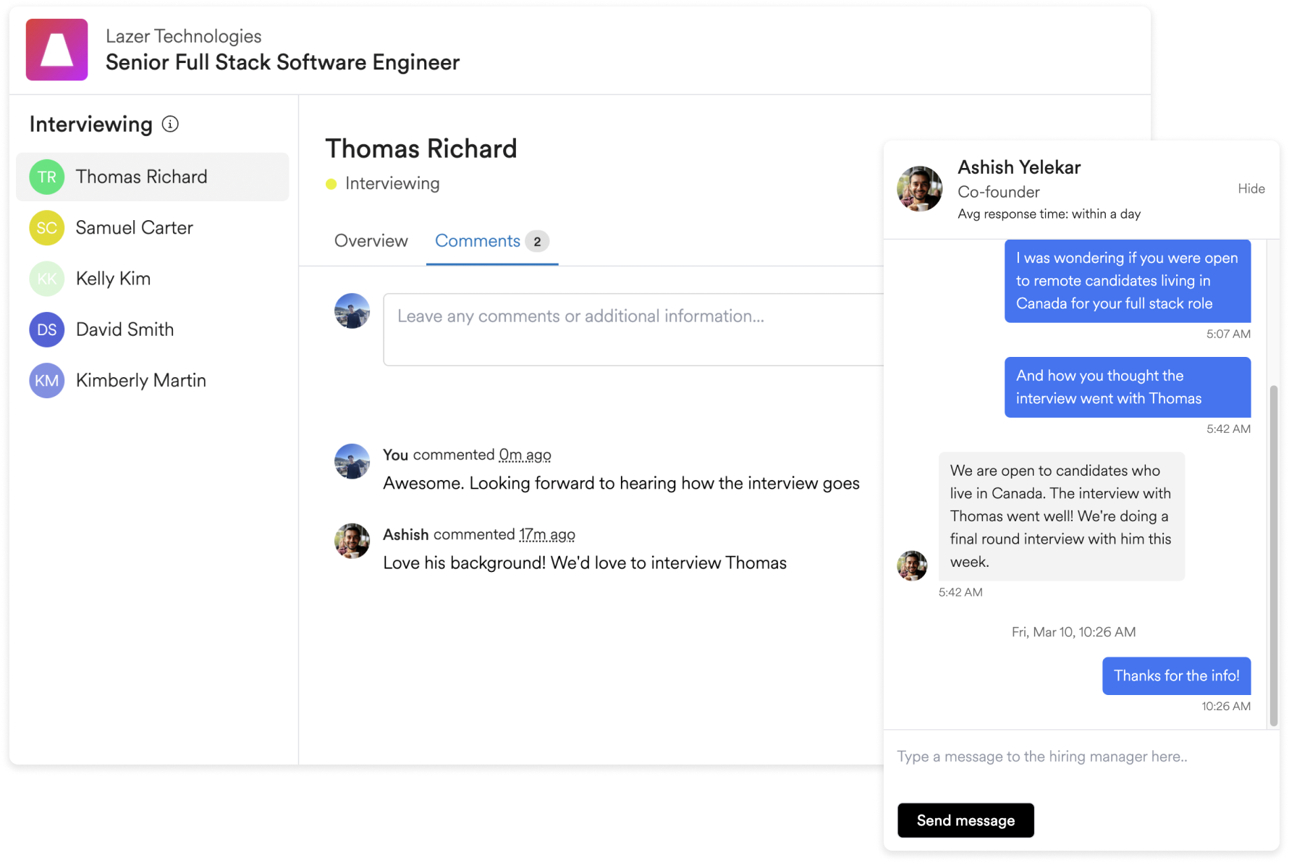Click Ashish's avatar next to his comment
The width and height of the screenshot is (1289, 863).
pos(352,541)
